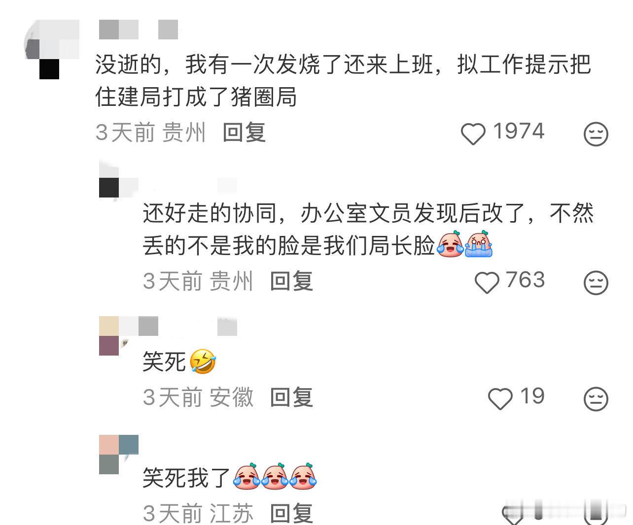Dislike the 笑死 reply from 安徽
633x525 pixels.
pos(596,399)
